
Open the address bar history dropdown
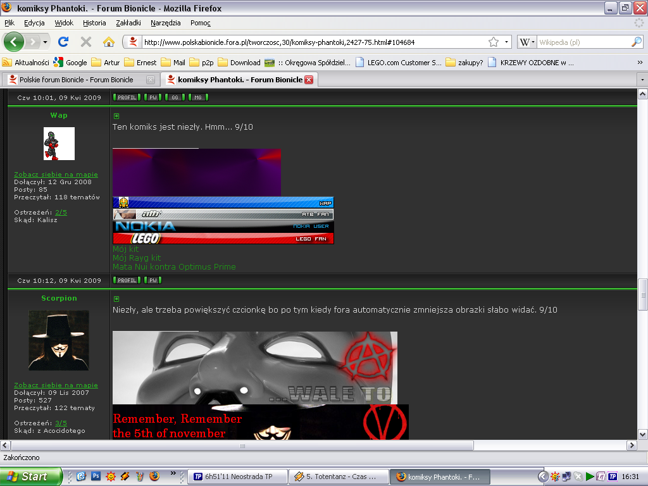coord(506,42)
